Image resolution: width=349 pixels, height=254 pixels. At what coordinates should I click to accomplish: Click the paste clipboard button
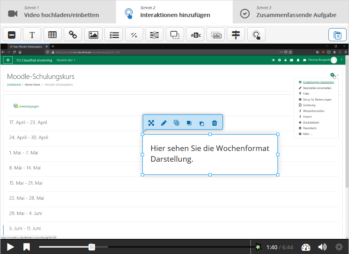(x=338, y=35)
